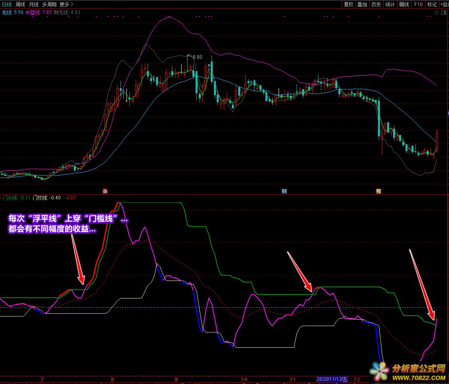Open the 历史 history button
Screen dimensions: 449x384
[376, 4]
